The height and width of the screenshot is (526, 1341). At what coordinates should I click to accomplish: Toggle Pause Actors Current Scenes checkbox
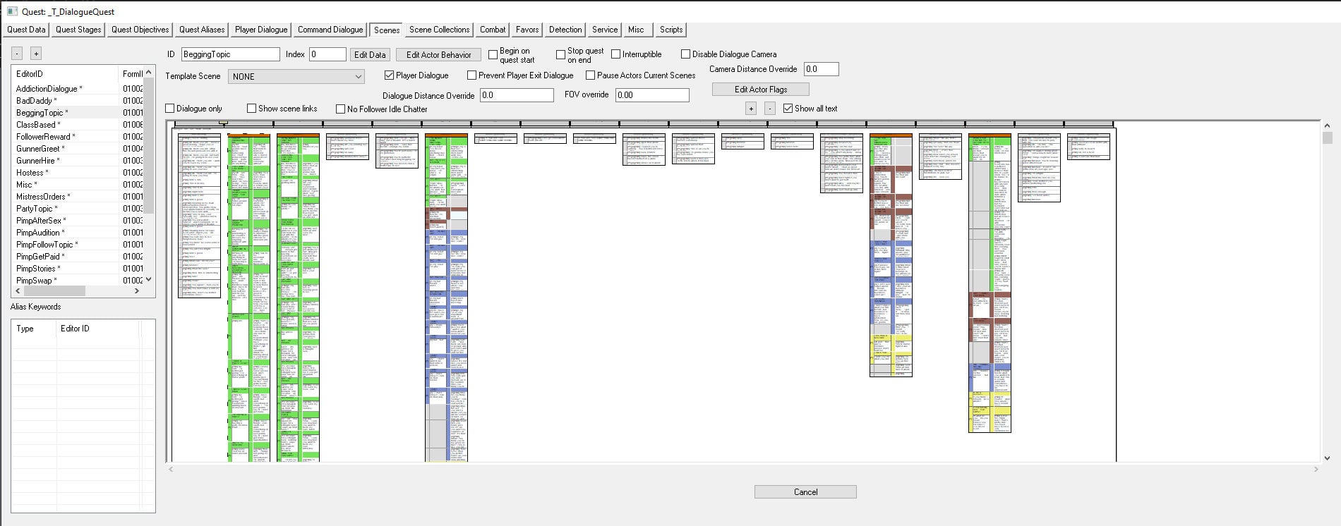(591, 75)
